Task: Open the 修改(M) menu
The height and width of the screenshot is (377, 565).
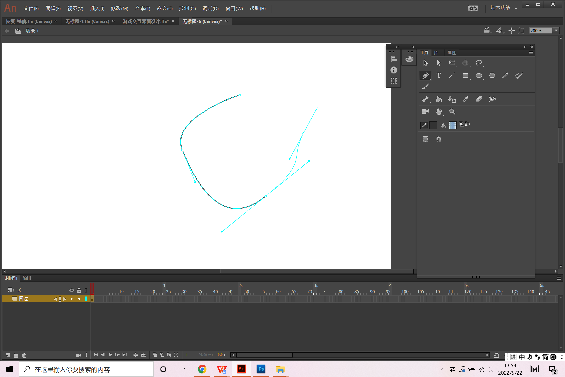Action: 119,8
